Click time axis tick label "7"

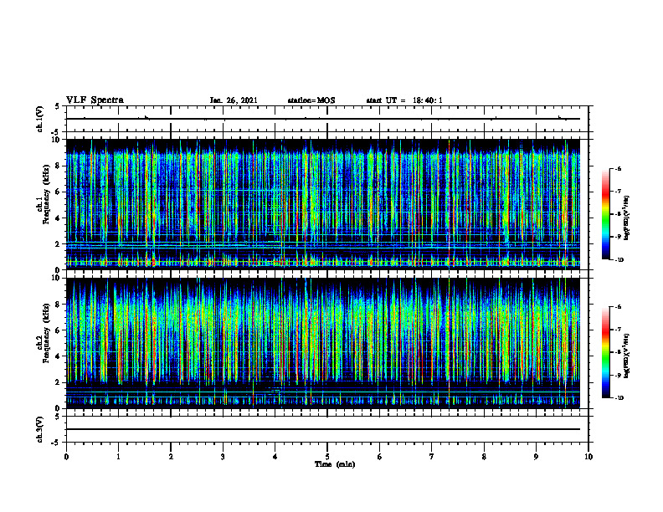coord(432,457)
